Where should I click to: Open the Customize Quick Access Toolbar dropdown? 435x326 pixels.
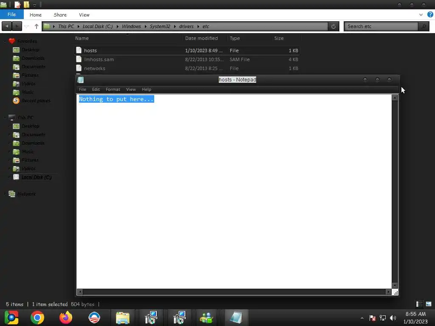pos(35,5)
